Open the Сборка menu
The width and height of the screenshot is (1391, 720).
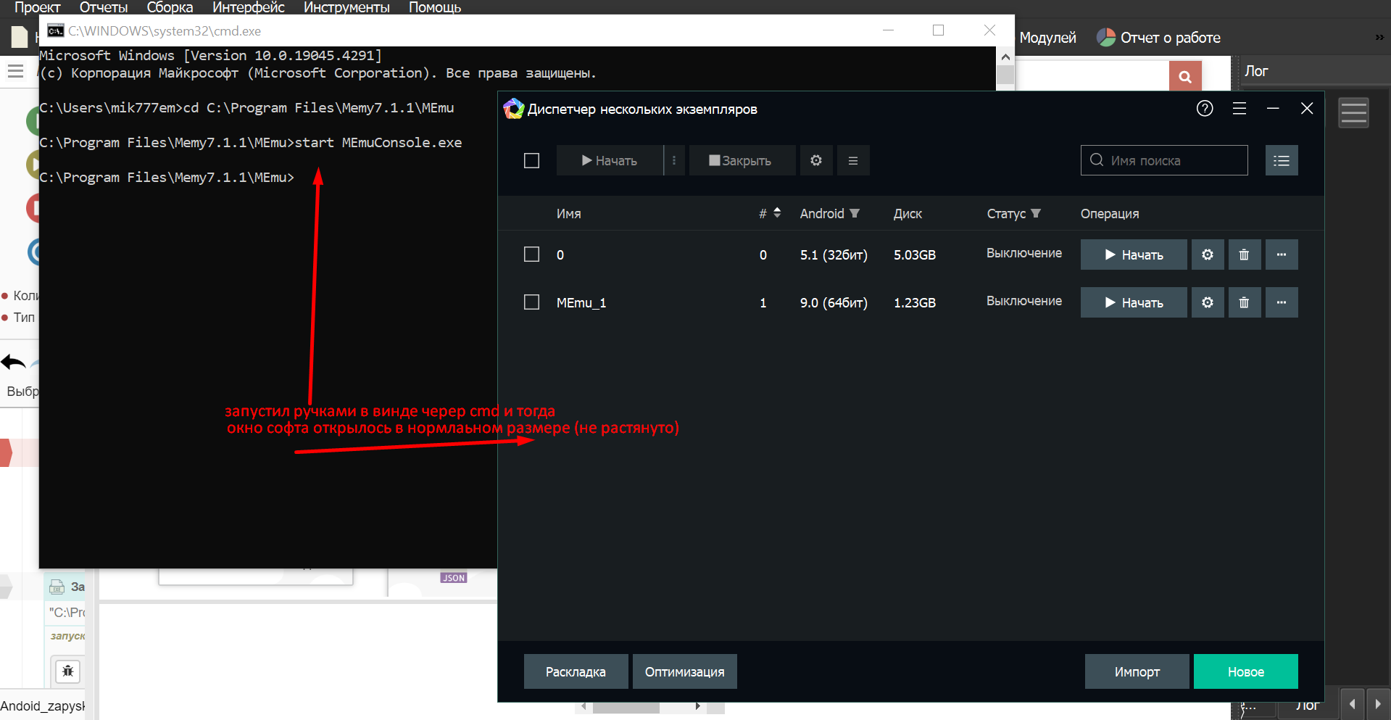(x=170, y=7)
